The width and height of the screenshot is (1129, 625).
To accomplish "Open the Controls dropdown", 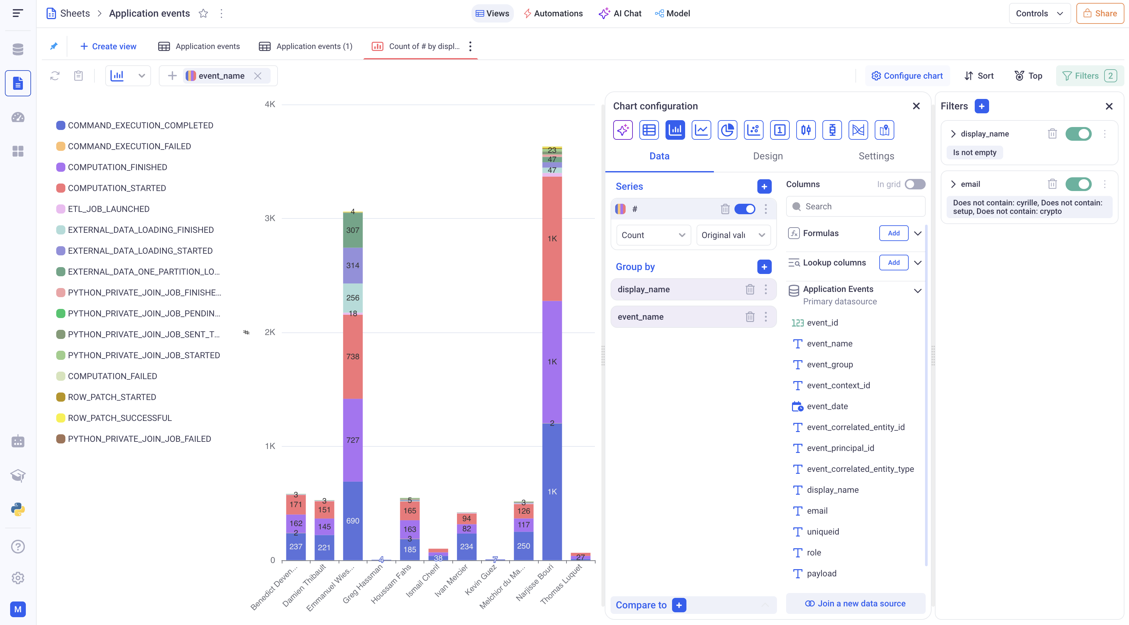I will (1039, 14).
